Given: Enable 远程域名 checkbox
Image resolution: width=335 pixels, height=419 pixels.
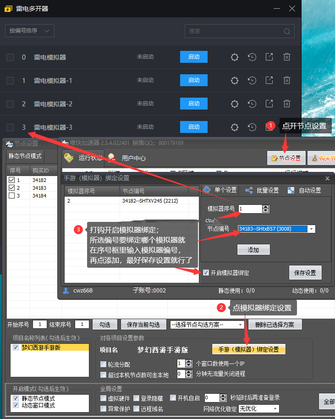Looking at the screenshot, I should [x=136, y=408].
